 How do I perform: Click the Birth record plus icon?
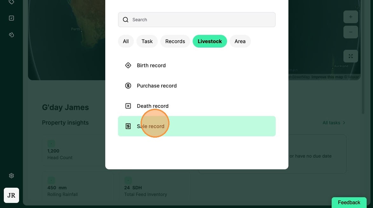pyautogui.click(x=128, y=65)
